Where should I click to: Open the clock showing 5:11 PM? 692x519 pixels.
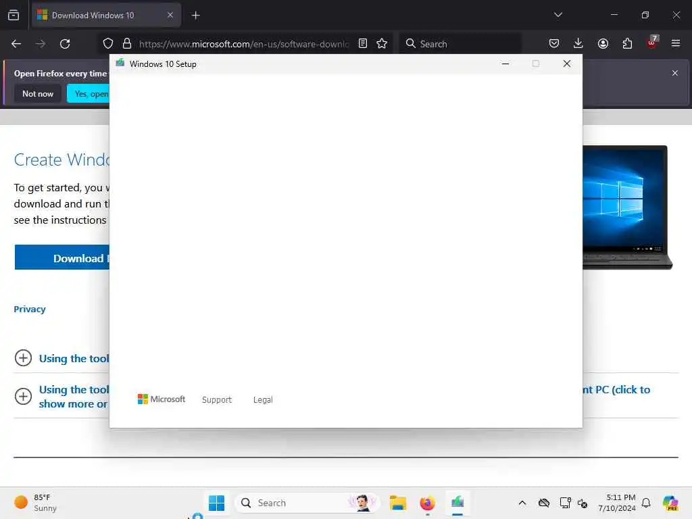point(617,503)
